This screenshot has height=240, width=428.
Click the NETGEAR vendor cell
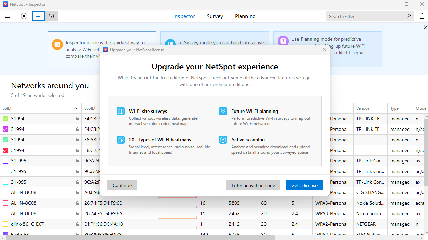(370, 224)
